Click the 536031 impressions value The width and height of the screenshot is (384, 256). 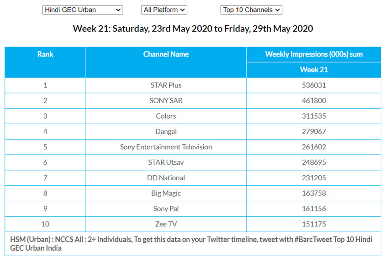click(x=314, y=85)
